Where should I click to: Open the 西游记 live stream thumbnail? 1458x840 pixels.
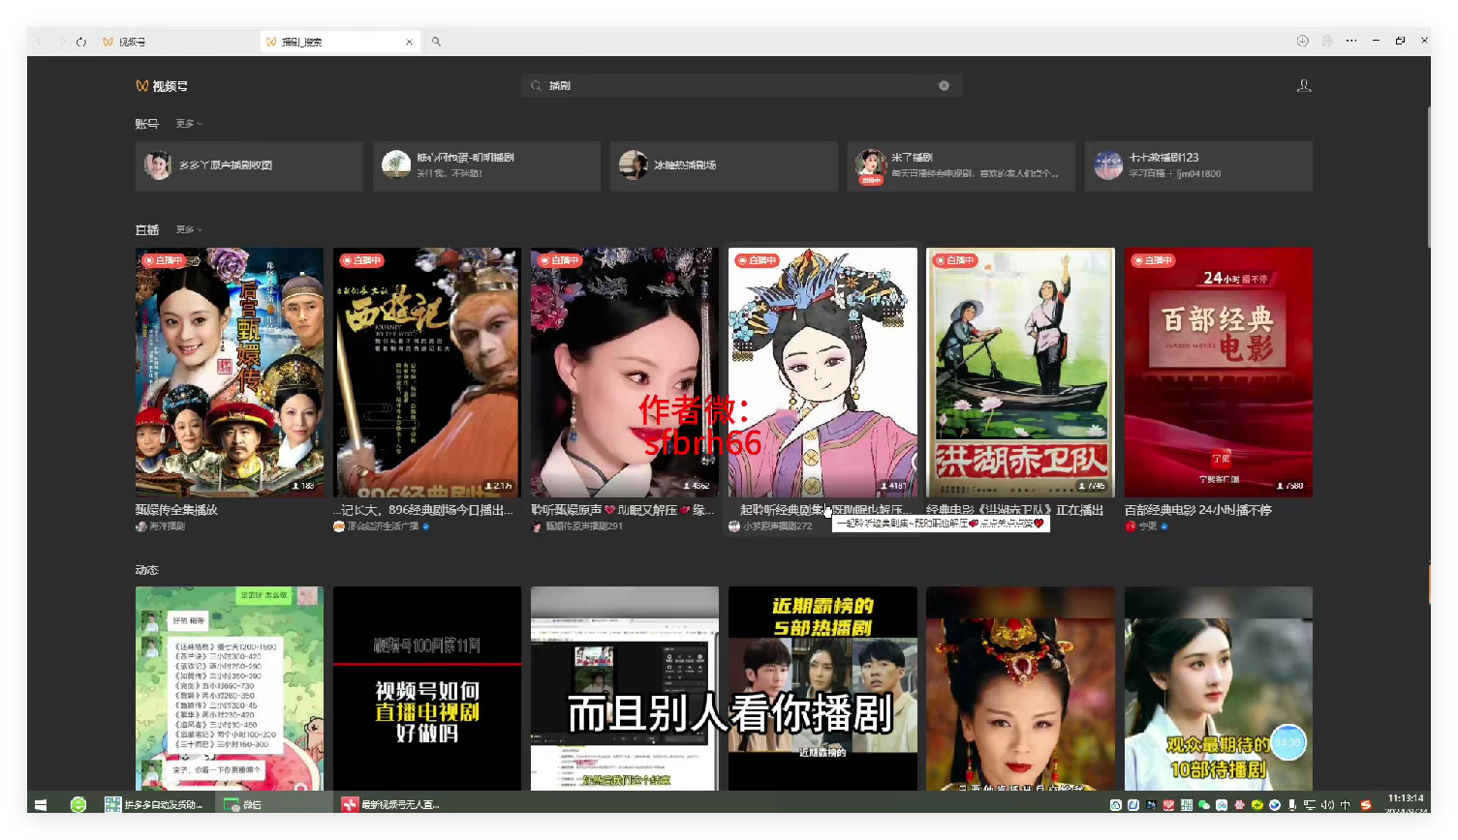pyautogui.click(x=427, y=373)
